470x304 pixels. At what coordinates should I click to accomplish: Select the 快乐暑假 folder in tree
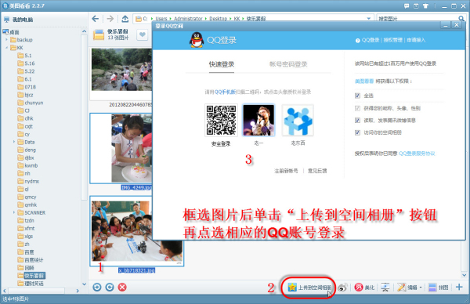tap(31, 276)
